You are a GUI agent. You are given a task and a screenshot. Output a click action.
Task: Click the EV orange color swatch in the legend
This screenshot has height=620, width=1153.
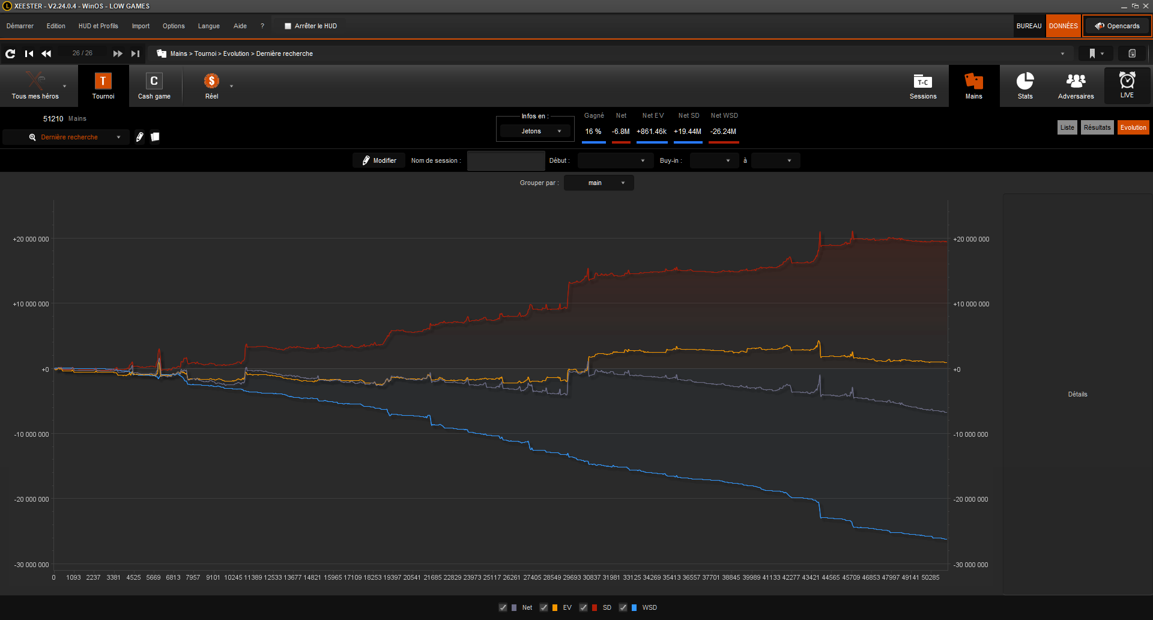click(x=554, y=607)
